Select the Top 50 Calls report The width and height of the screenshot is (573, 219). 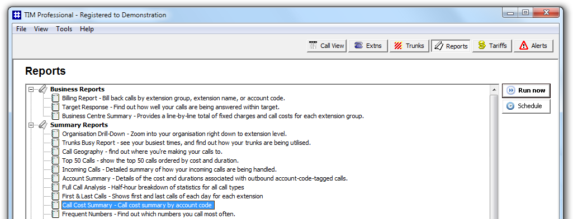(150, 160)
